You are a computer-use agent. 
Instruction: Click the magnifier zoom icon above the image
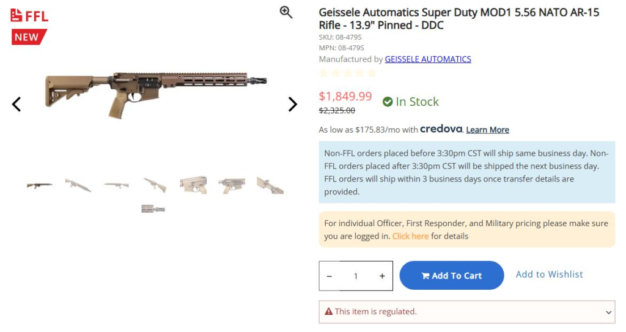click(286, 12)
